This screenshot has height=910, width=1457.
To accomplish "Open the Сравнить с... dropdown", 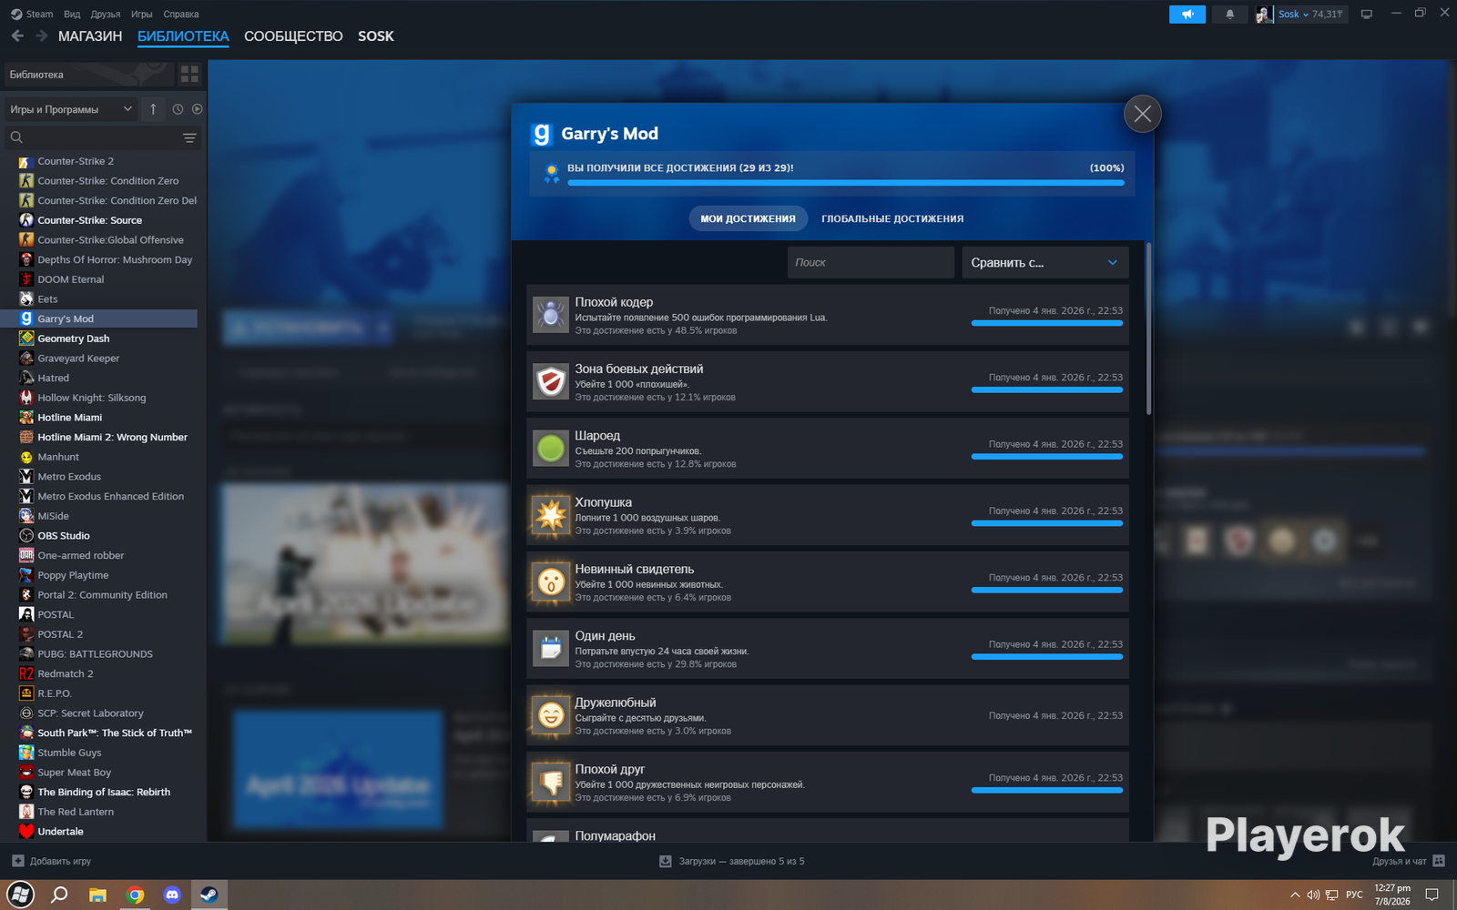I will coord(1045,263).
